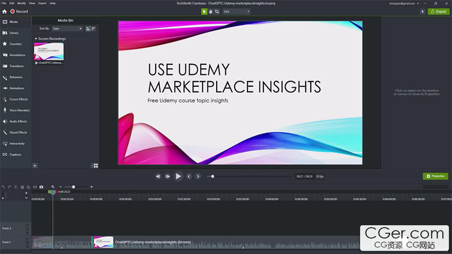Open the account email dropdown
This screenshot has width=452, height=254.
tap(404, 4)
